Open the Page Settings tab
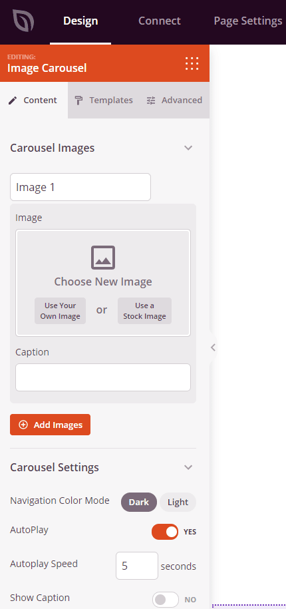Screen dimensions: 286x609 point(248,21)
